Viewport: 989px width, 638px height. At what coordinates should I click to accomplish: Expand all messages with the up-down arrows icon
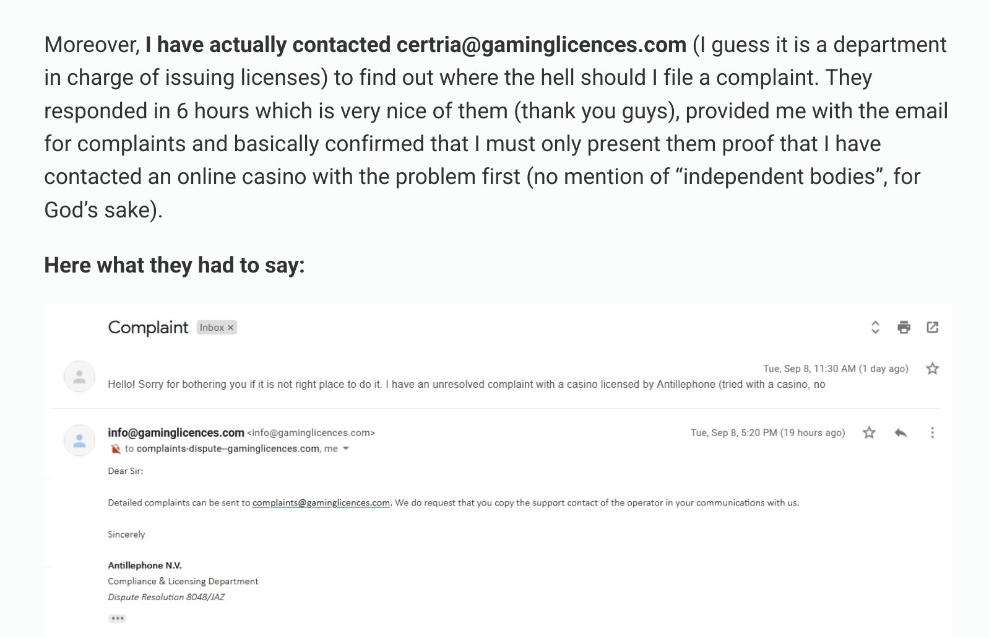[875, 327]
